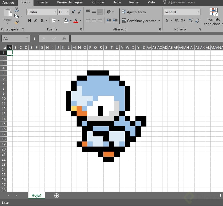
Task: Align text left
Action: [x=88, y=21]
